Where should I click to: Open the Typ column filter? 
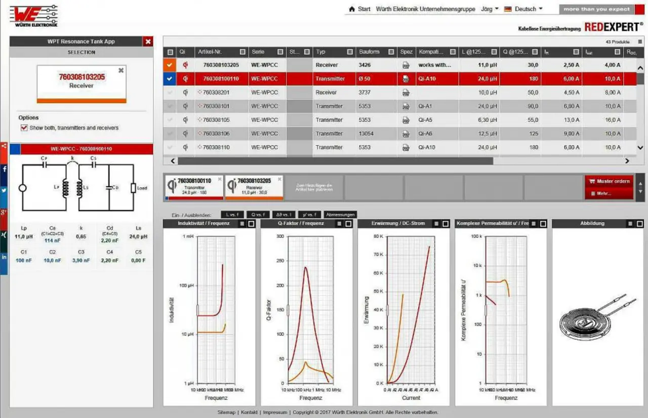(x=350, y=52)
